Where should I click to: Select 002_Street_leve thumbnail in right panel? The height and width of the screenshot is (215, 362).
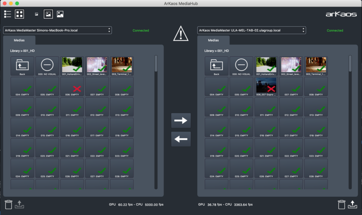point(291,66)
